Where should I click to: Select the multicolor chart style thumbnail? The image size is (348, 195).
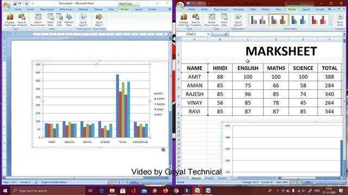(278, 20)
